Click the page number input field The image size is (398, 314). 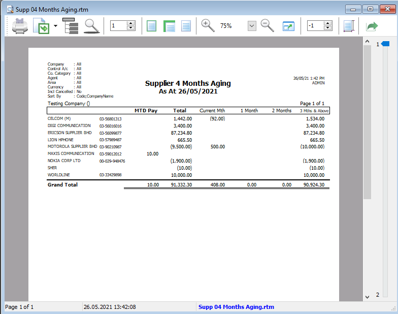tap(118, 25)
